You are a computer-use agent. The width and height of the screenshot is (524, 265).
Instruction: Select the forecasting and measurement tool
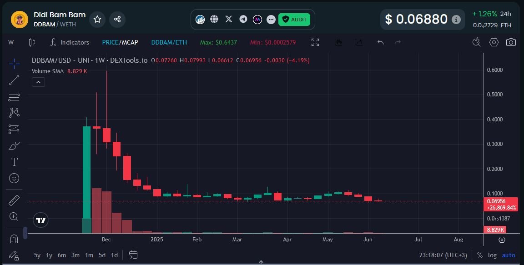coord(14,129)
